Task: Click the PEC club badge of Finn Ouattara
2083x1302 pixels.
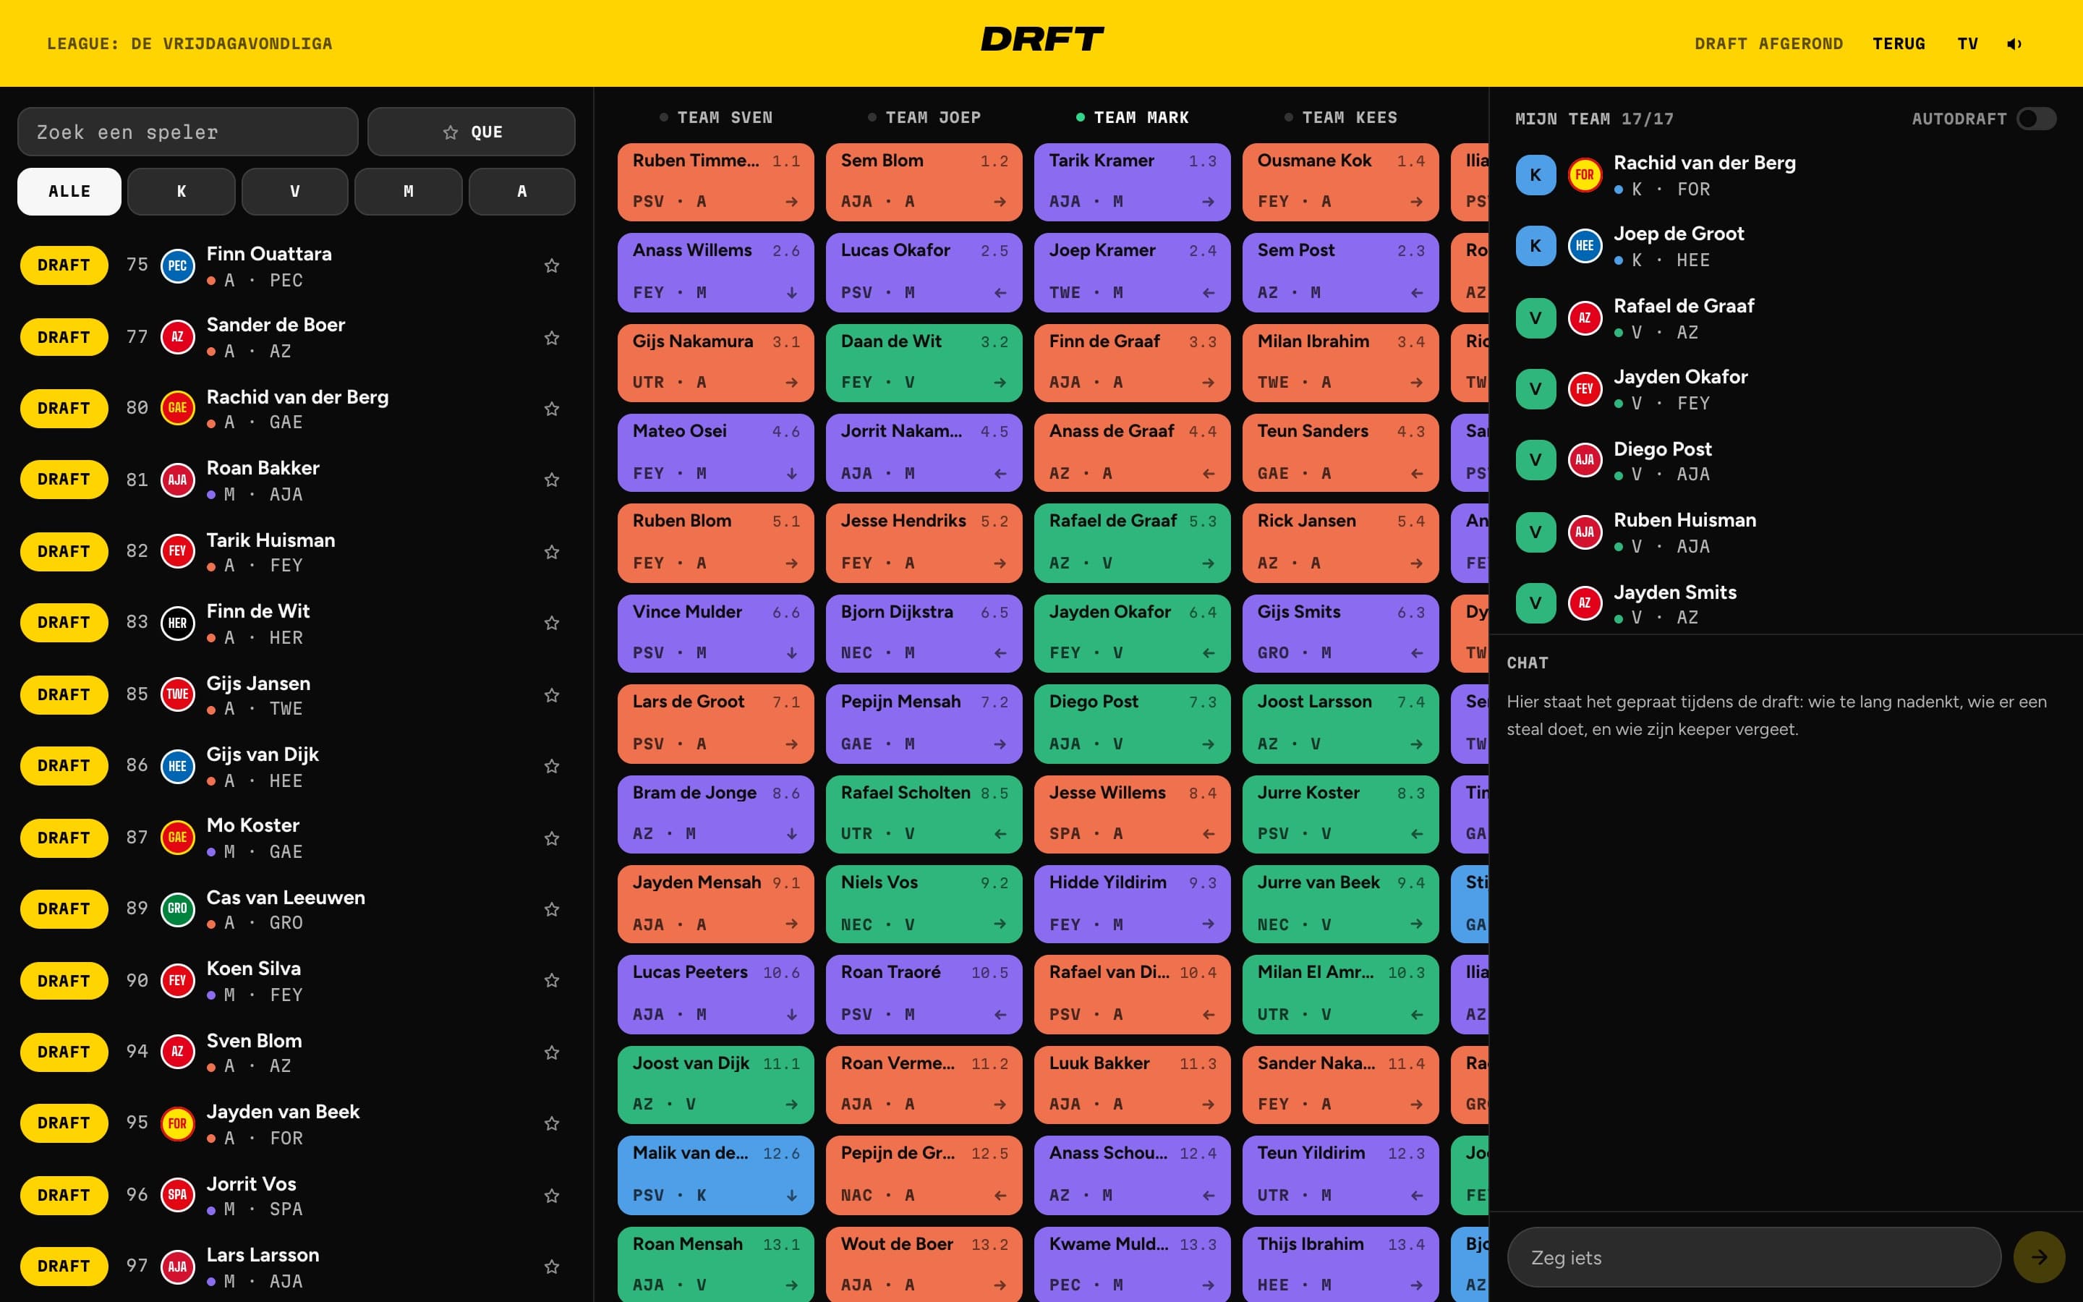Action: point(177,265)
